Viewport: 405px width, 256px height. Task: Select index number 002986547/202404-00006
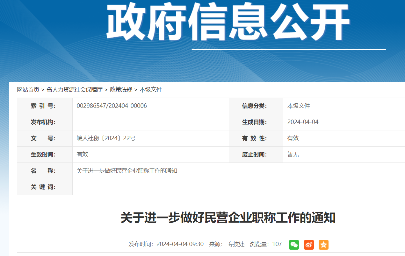[112, 106]
